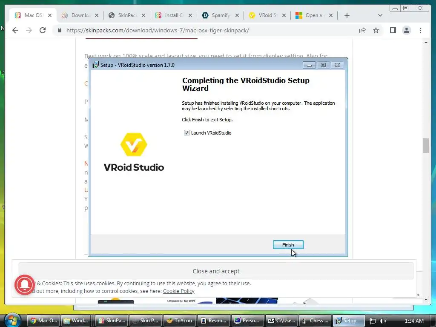Toggle the browser side panel icon
Viewport: 436px width, 327px height.
(393, 30)
